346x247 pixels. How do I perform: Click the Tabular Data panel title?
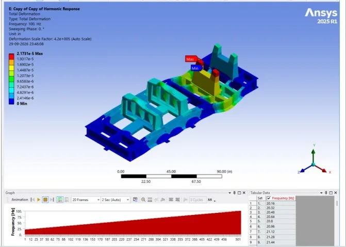[x=260, y=193]
